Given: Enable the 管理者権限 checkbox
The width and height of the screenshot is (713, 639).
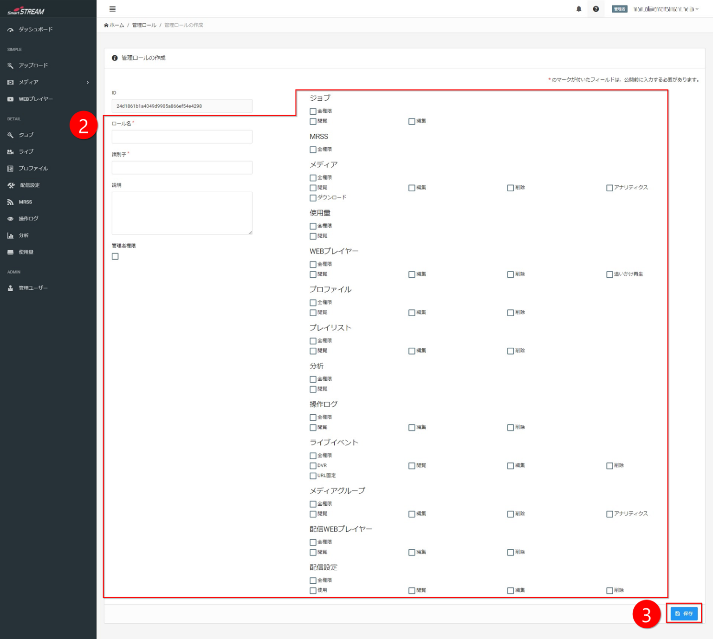Looking at the screenshot, I should tap(115, 256).
